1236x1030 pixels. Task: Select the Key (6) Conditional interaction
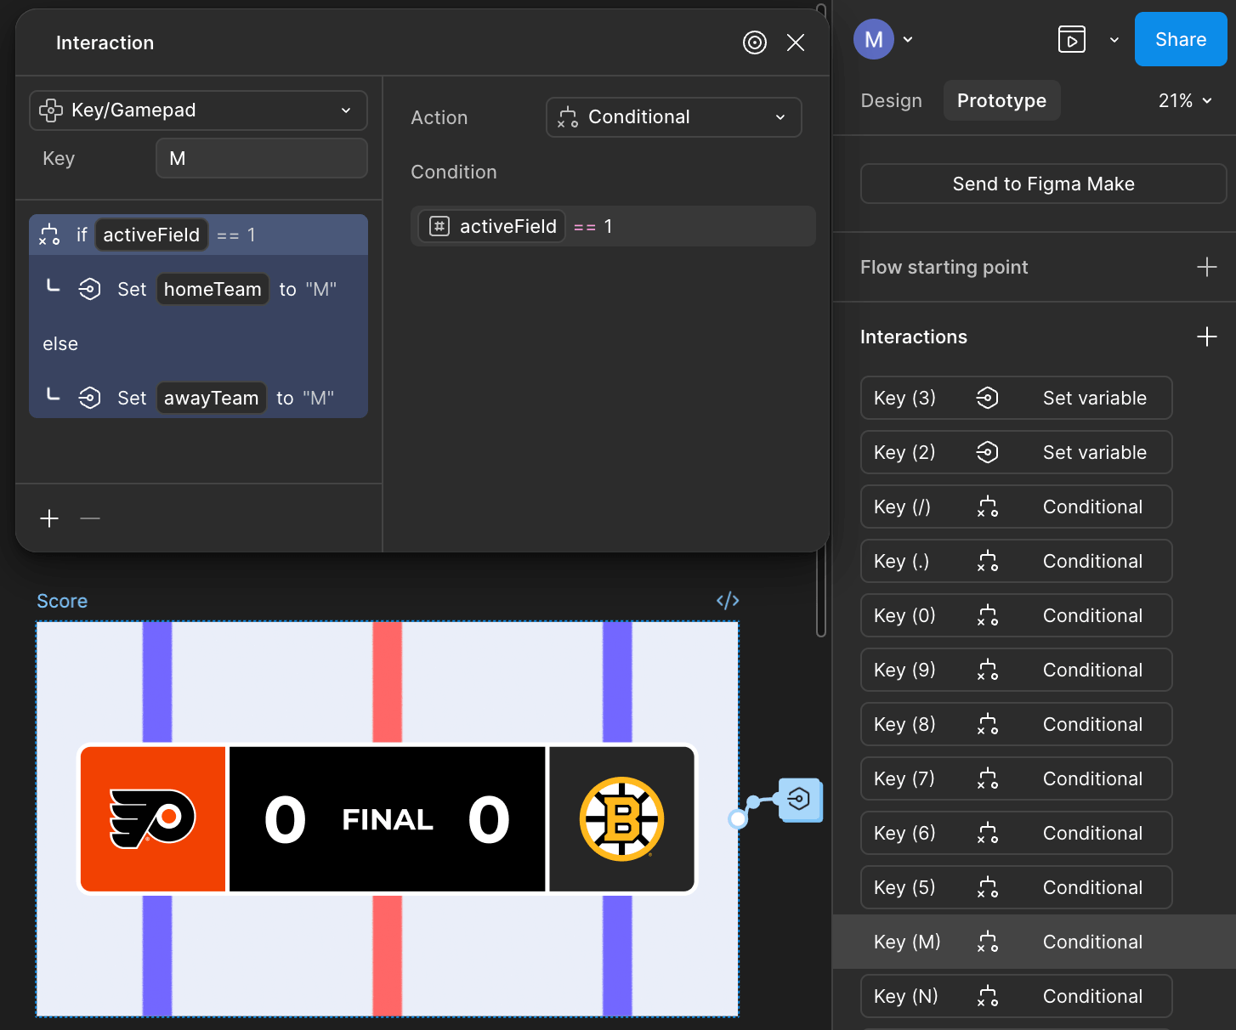click(x=1016, y=833)
